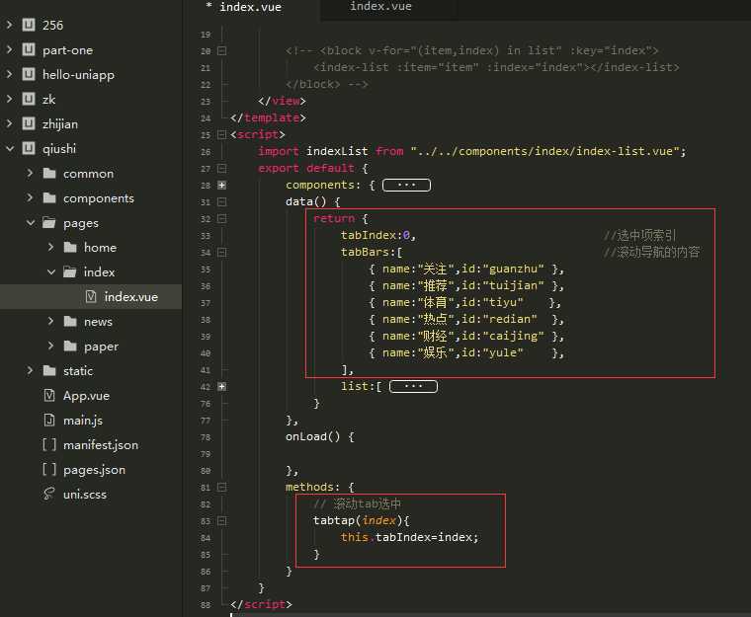The height and width of the screenshot is (617, 751).
Task: Click the paper folder icon
Action: point(70,346)
